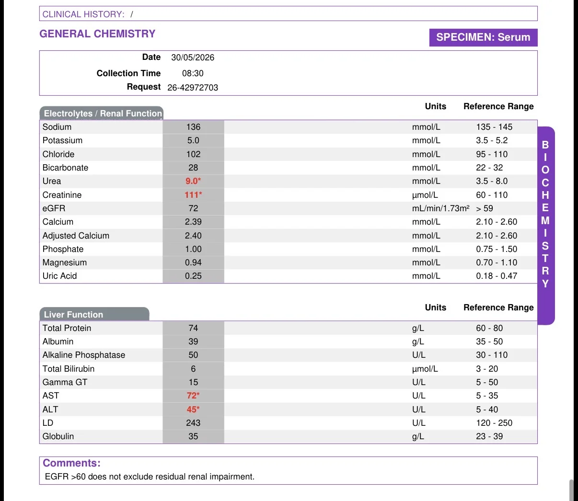This screenshot has height=501, width=578.
Task: Click the flagged ALT result 45*
Action: pos(193,410)
